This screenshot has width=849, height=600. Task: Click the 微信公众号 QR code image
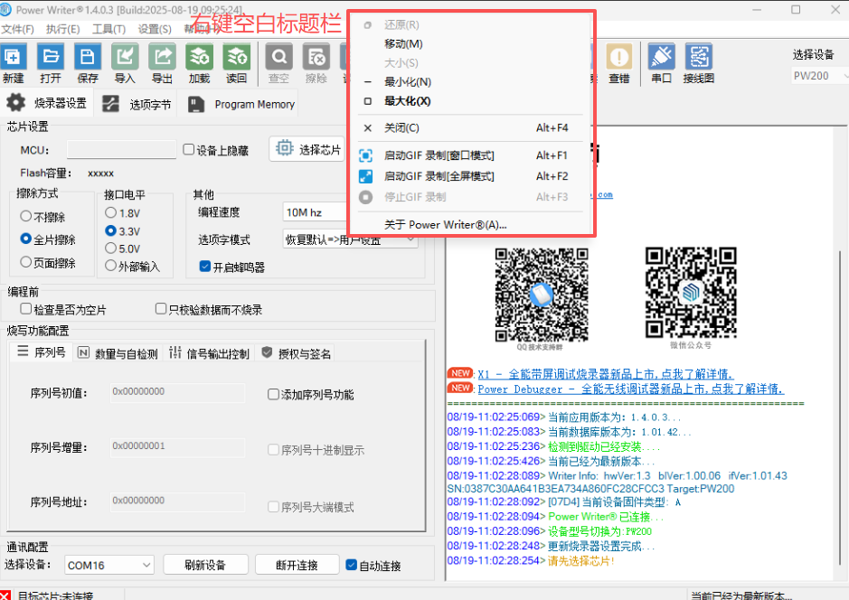(x=691, y=293)
